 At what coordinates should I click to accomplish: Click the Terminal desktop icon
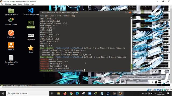[x=31, y=25]
